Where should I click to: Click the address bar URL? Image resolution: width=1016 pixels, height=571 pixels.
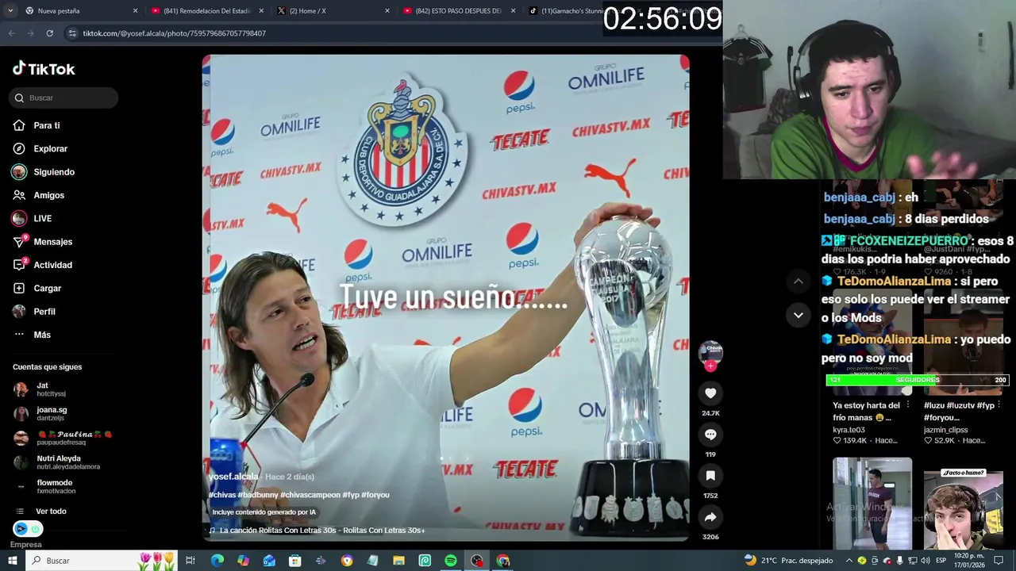point(174,33)
